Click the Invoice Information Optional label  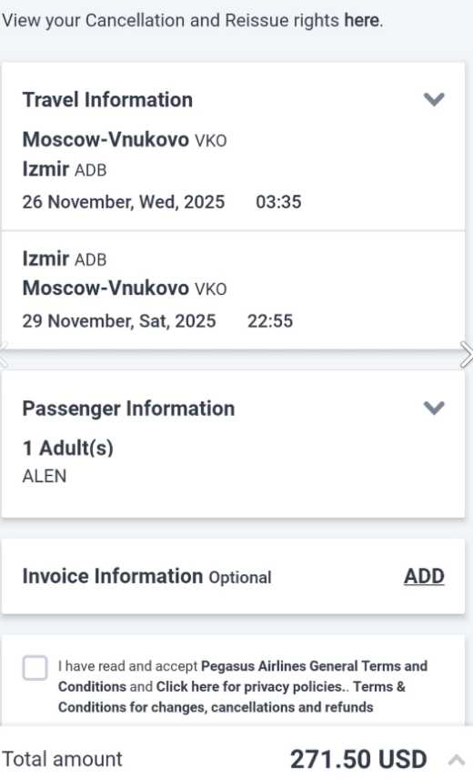click(x=147, y=577)
